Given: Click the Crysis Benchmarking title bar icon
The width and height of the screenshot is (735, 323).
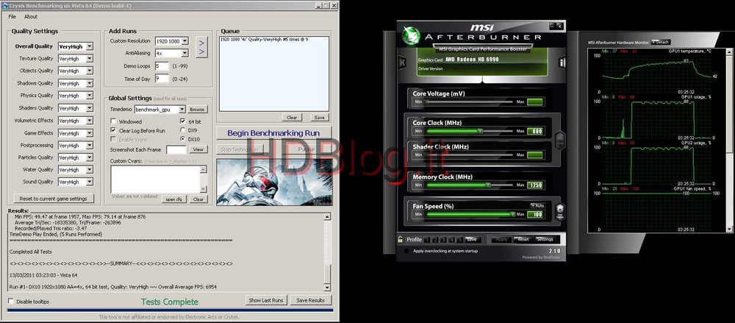Looking at the screenshot, I should (4, 5).
